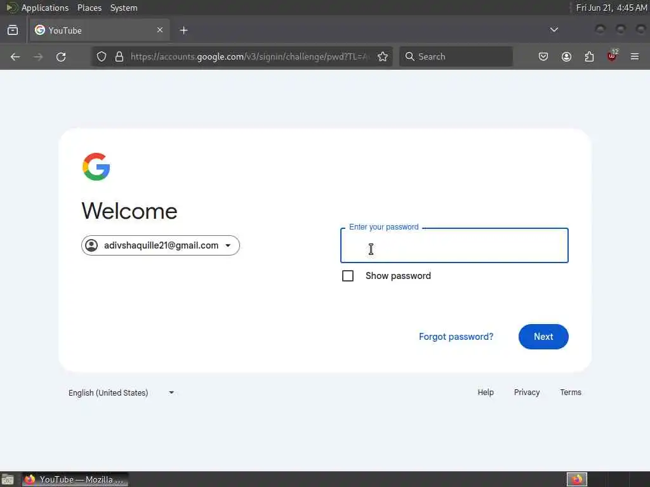This screenshot has width=650, height=487.
Task: Open Firefox View recent browsing icon
Action: pos(13,30)
